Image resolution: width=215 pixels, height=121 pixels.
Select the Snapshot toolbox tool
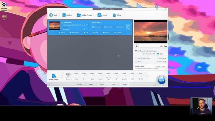125,77
